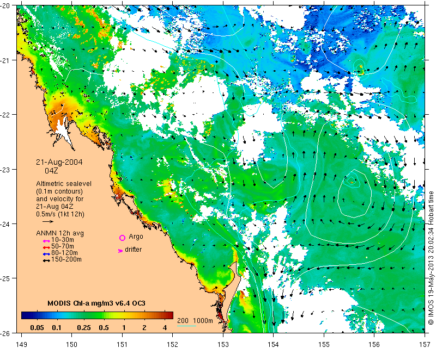Click the IMOS copyright timestamp text

point(431,258)
